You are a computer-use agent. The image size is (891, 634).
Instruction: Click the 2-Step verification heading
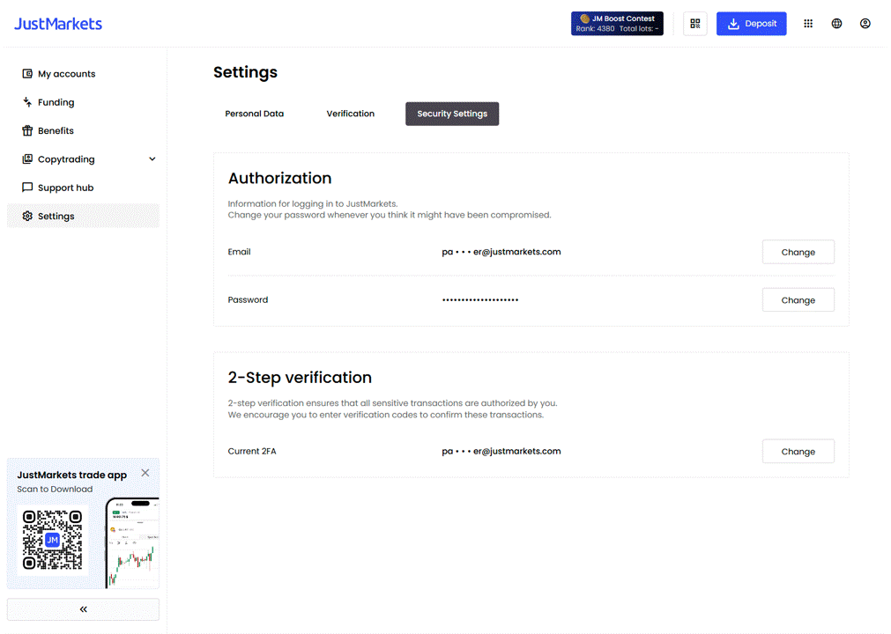[300, 378]
